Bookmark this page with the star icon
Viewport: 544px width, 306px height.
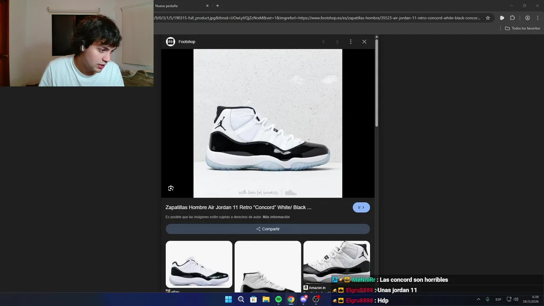pos(488,18)
